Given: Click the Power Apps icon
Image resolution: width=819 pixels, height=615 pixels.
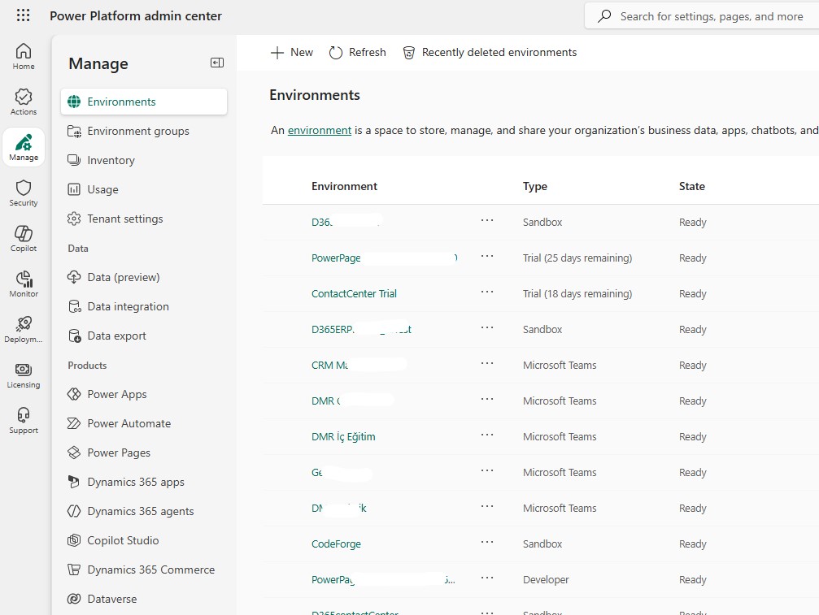Looking at the screenshot, I should click(x=74, y=394).
